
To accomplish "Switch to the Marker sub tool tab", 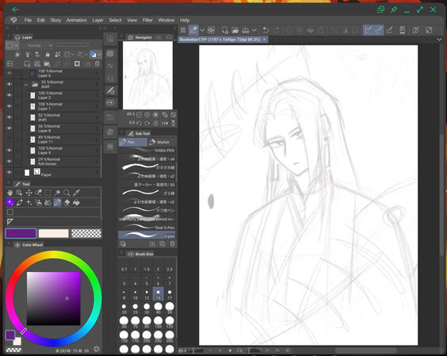I will [160, 142].
